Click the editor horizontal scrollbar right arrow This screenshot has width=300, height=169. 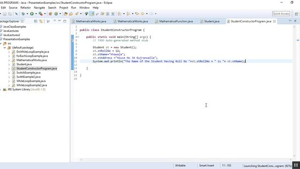(x=291, y=160)
